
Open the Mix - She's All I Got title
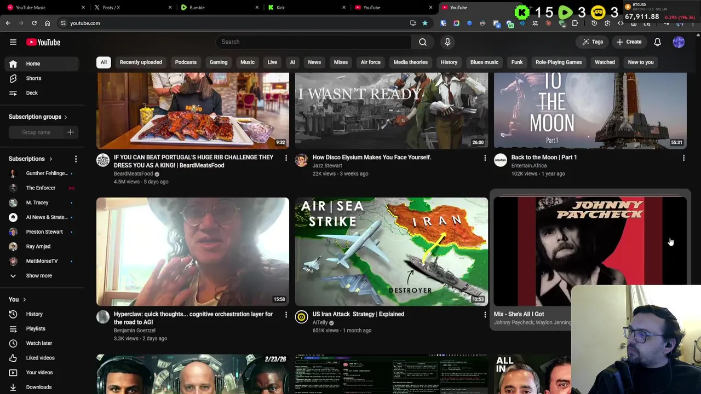[x=519, y=314]
